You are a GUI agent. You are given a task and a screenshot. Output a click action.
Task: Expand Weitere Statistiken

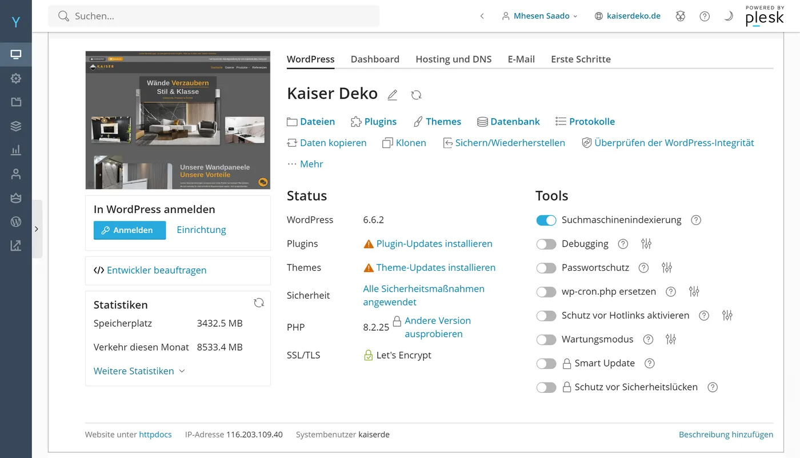pyautogui.click(x=139, y=371)
